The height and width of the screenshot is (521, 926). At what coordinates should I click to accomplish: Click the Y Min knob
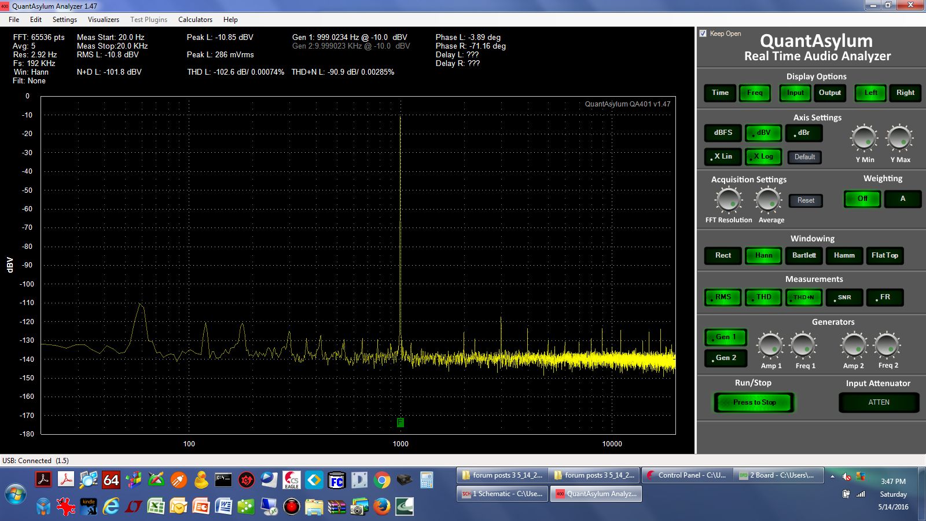click(x=864, y=138)
